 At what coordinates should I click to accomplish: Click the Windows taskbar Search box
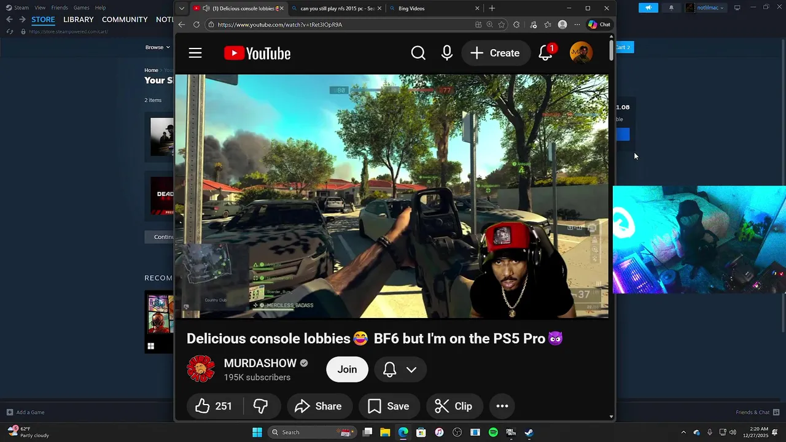click(313, 432)
